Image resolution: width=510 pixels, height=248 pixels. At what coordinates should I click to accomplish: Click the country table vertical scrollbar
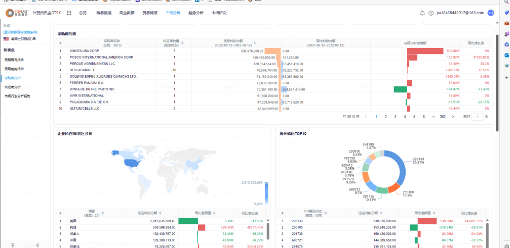point(268,231)
